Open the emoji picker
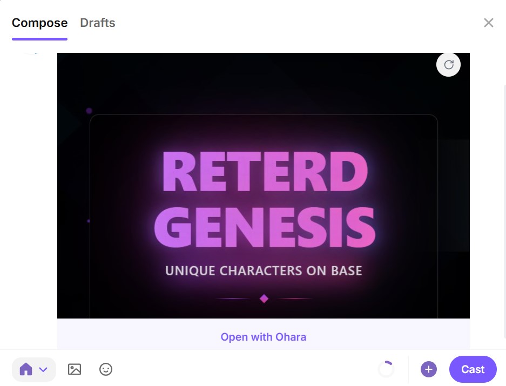The height and width of the screenshot is (386, 506). tap(106, 369)
